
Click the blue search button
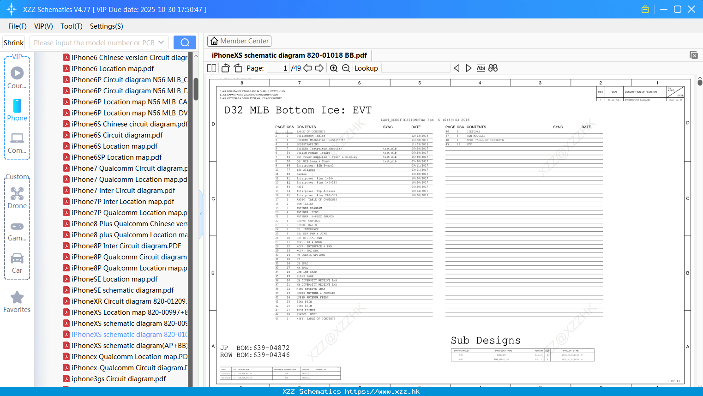click(x=185, y=42)
